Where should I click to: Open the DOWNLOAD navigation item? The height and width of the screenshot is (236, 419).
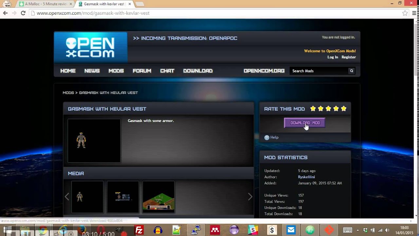(198, 71)
